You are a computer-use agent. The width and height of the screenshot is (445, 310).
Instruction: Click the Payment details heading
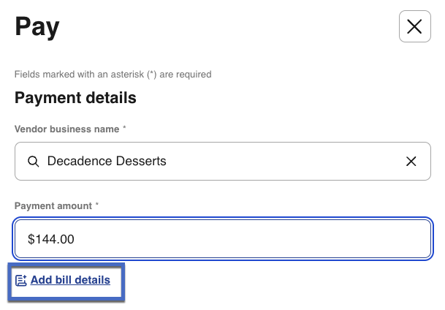pos(75,97)
